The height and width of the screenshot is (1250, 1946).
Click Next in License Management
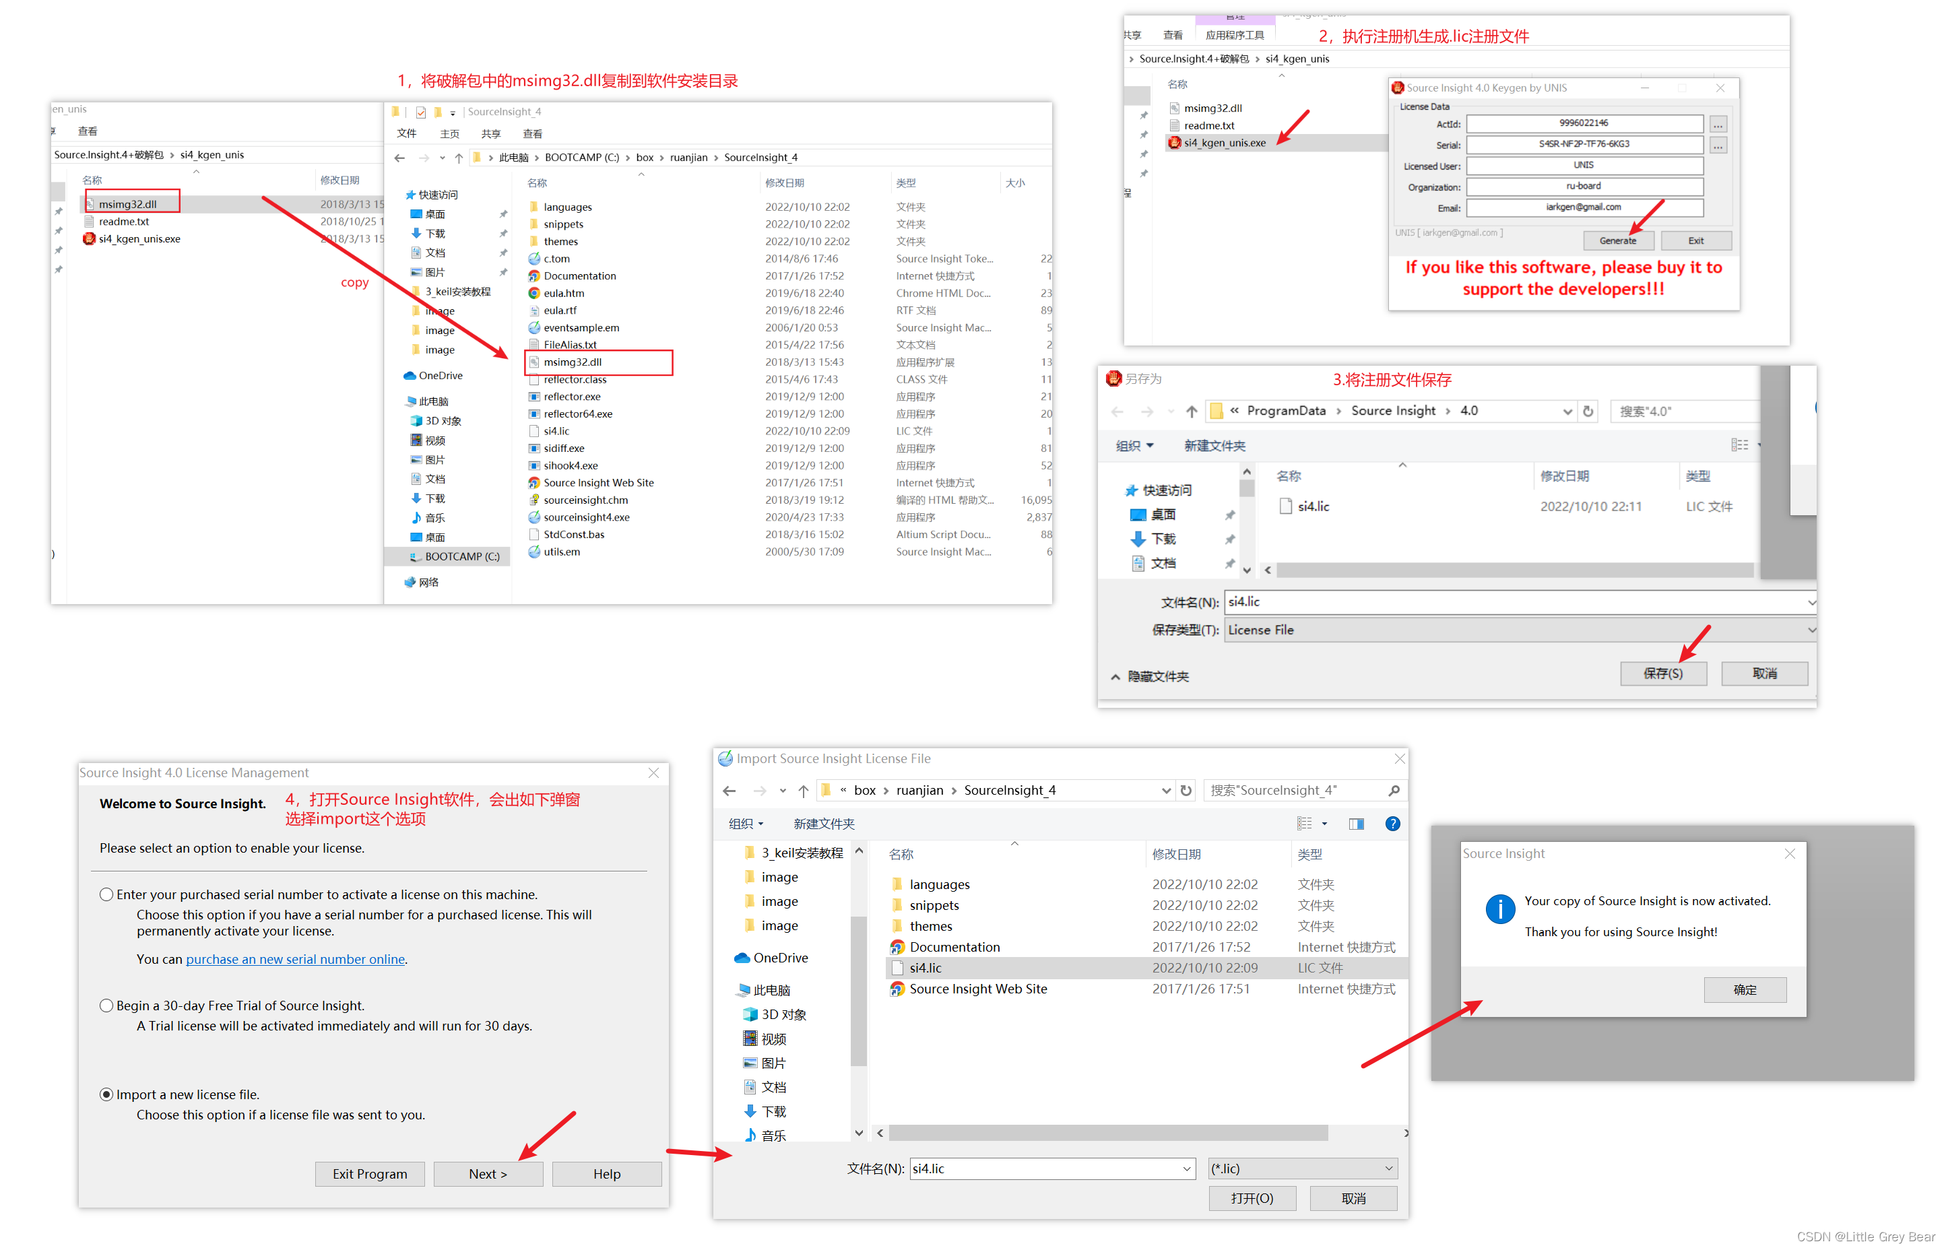pos(488,1175)
